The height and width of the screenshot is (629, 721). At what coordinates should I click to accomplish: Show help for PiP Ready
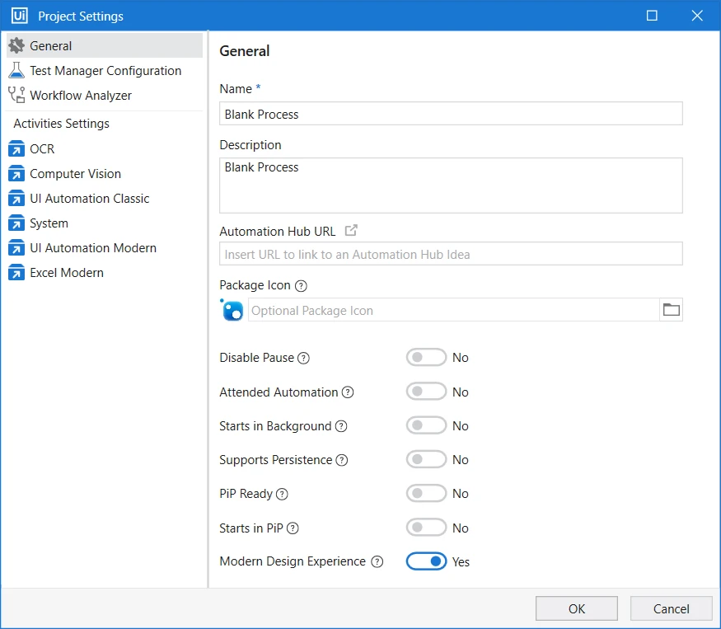pyautogui.click(x=282, y=494)
